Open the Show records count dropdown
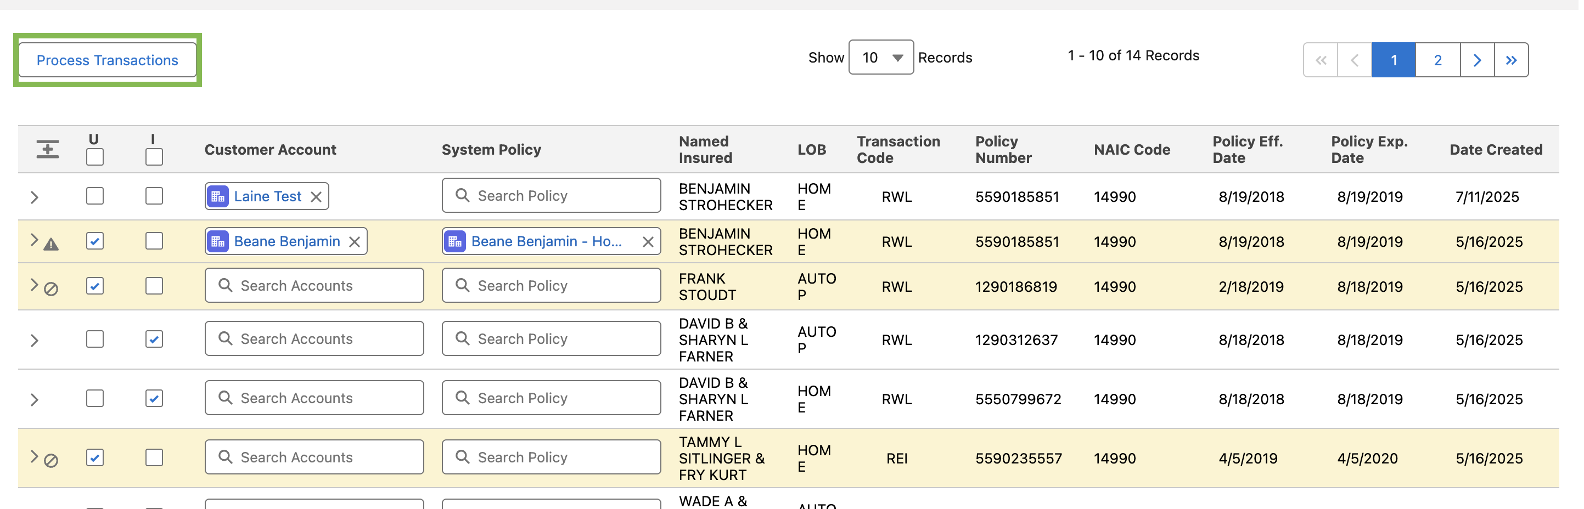 tap(880, 58)
